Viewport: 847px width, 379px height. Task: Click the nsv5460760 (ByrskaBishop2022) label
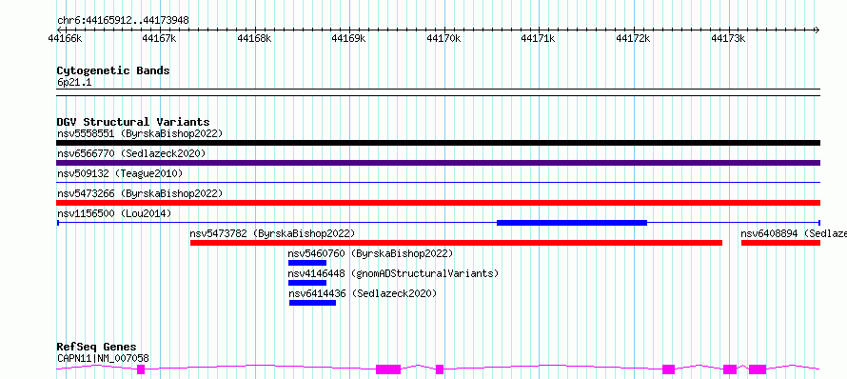[370, 253]
